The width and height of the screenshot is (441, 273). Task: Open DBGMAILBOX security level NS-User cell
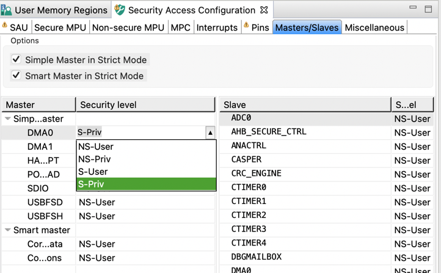[x=412, y=258]
